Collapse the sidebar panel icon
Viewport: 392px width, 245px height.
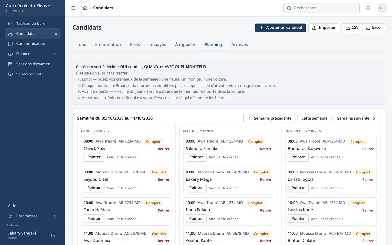click(x=73, y=8)
